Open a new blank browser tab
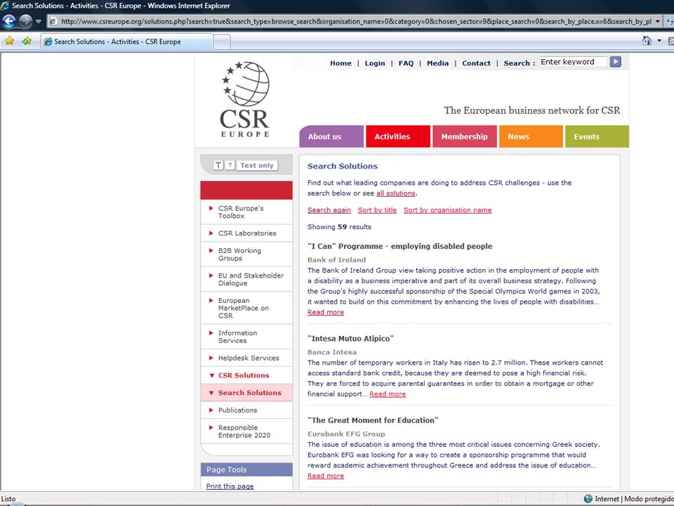 pyautogui.click(x=222, y=42)
